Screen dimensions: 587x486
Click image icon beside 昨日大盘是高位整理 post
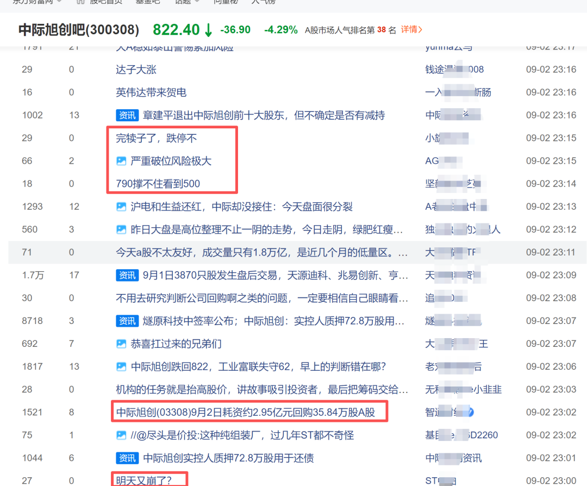click(x=121, y=229)
